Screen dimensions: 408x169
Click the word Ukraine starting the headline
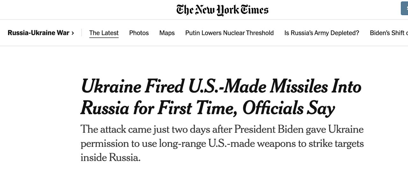[x=111, y=87]
